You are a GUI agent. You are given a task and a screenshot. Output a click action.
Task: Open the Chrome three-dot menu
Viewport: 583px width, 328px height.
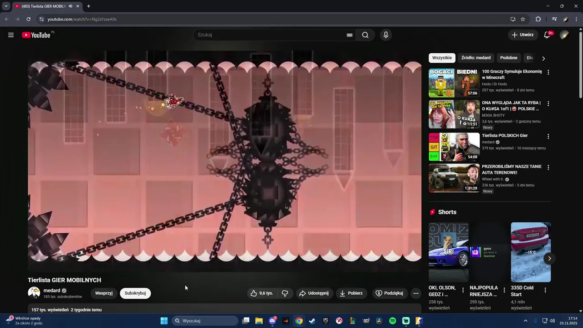[x=577, y=19]
